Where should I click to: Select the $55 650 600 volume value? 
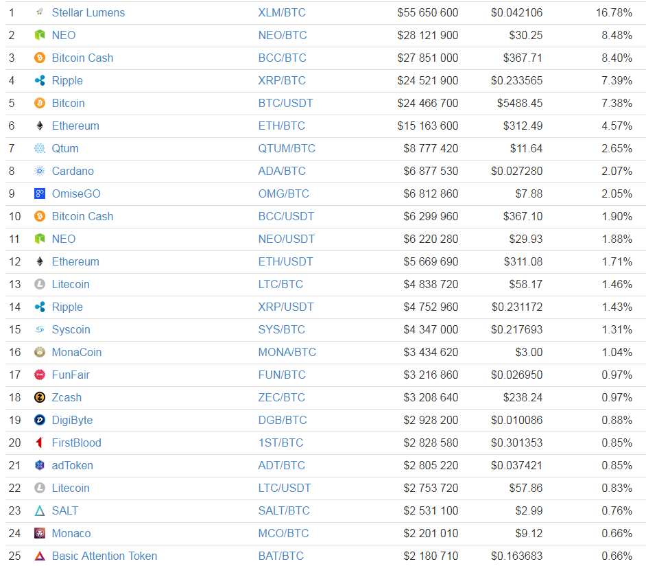(x=428, y=13)
